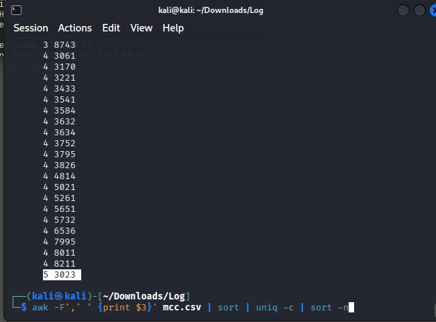The image size is (436, 322).
Task: Click the output line '4 6536'
Action: click(x=59, y=231)
